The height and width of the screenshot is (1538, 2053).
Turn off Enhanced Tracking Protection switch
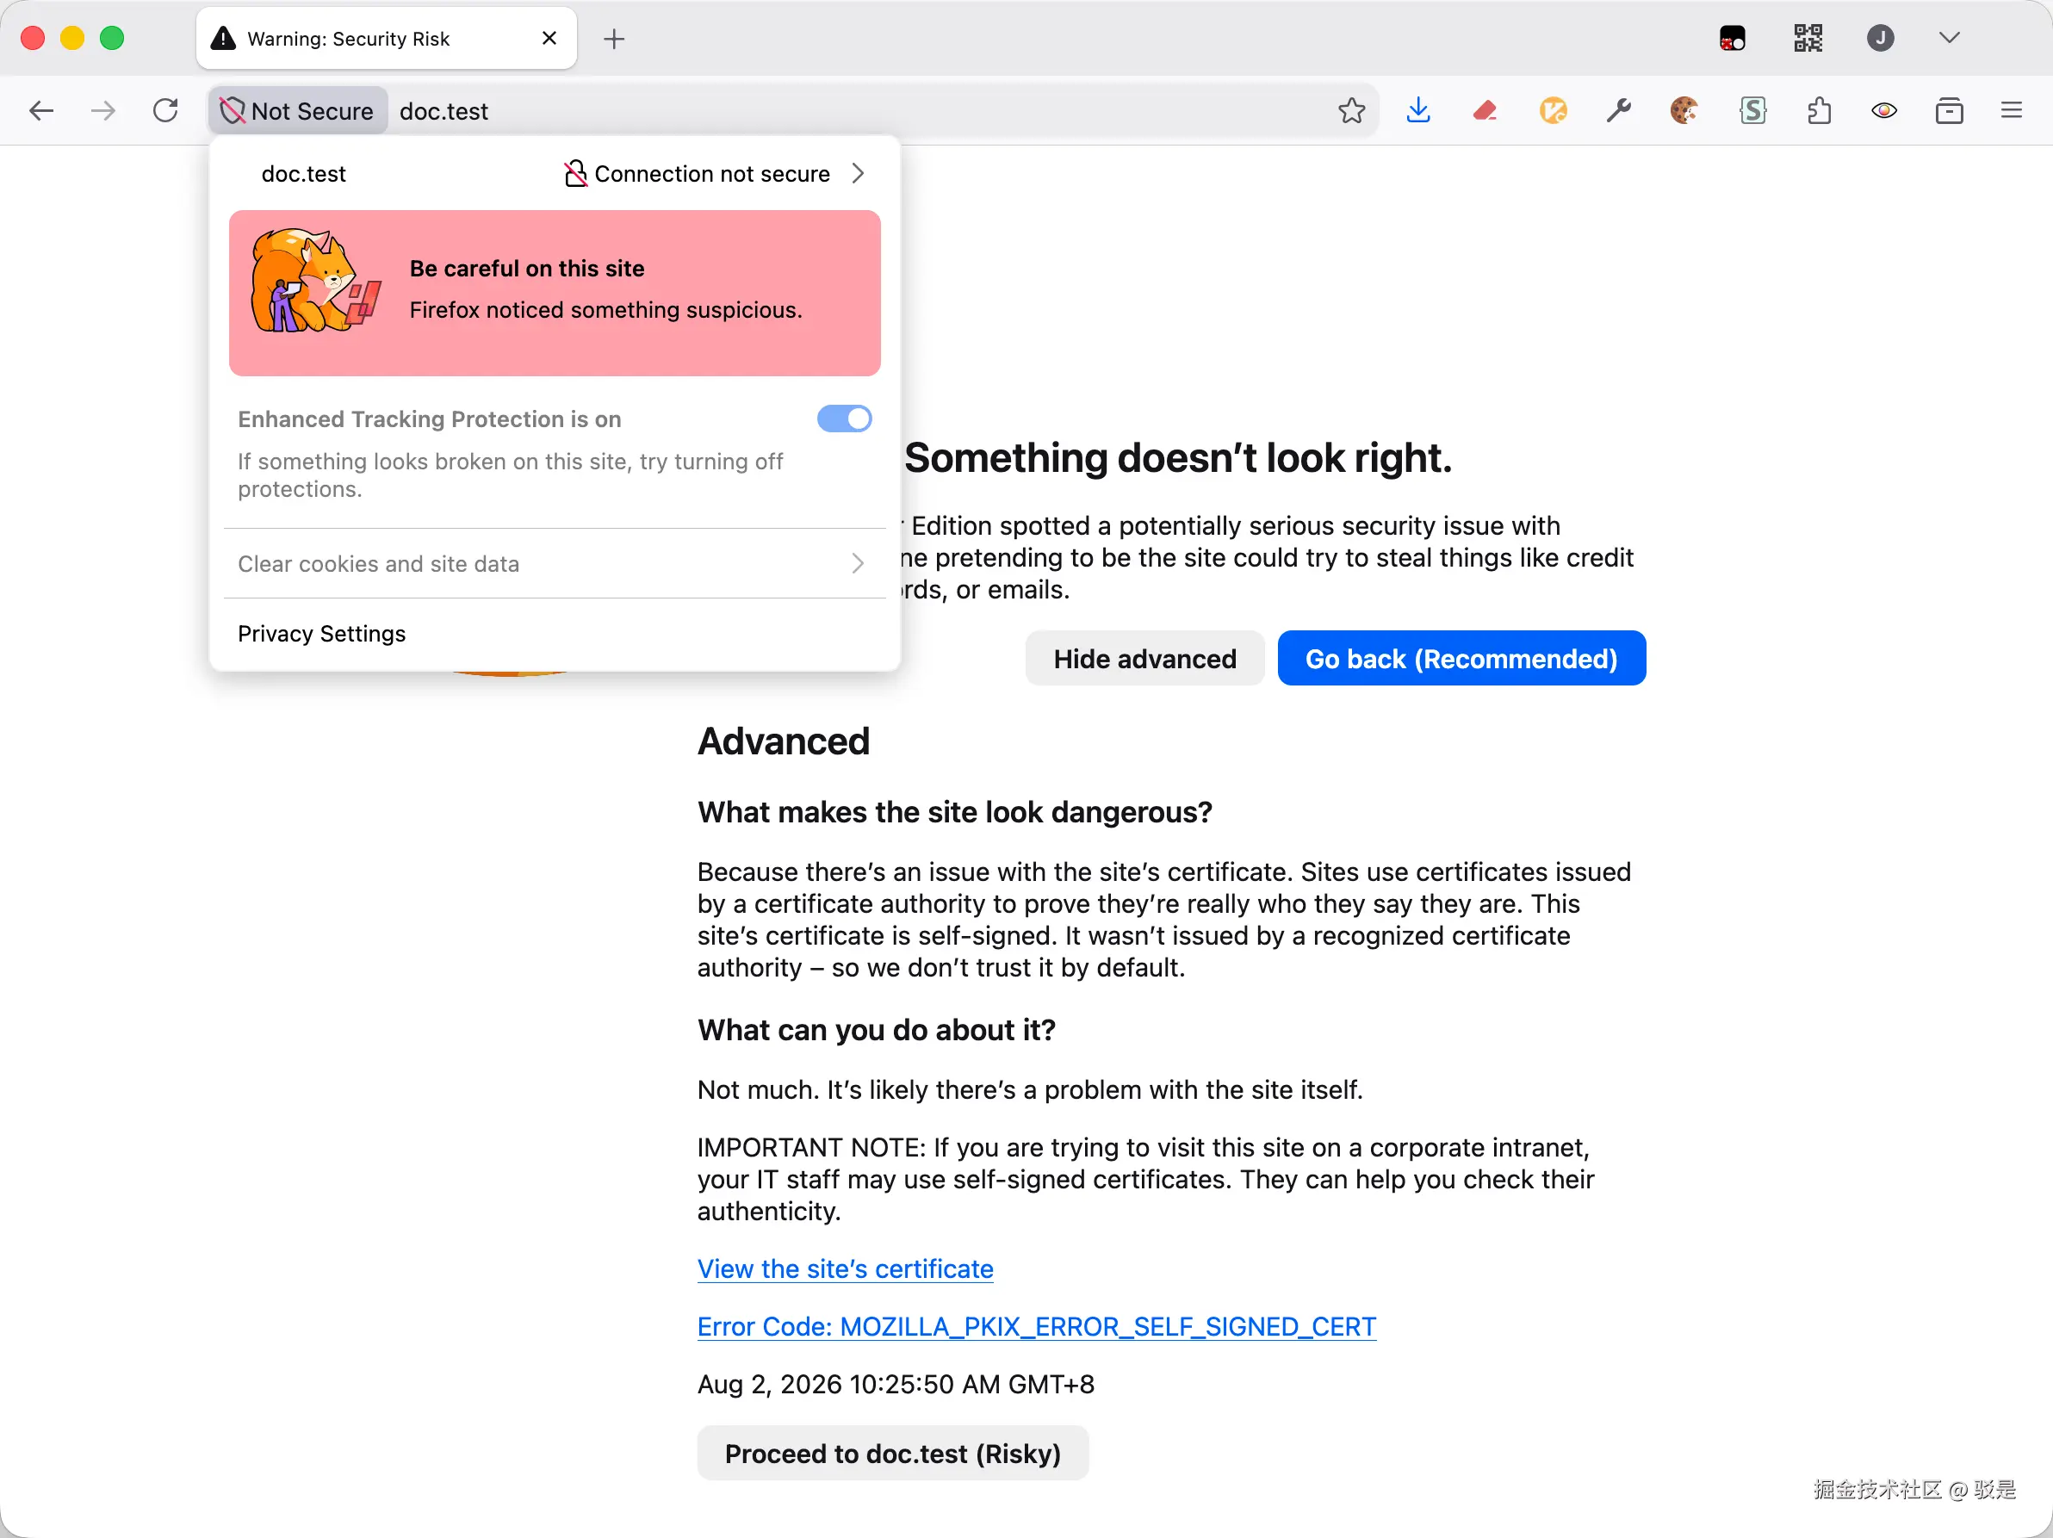coord(844,419)
